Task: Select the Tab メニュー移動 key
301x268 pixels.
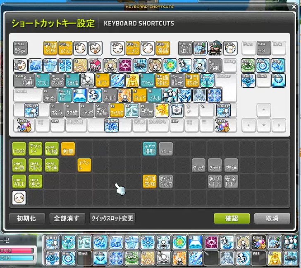Action: coord(24,80)
